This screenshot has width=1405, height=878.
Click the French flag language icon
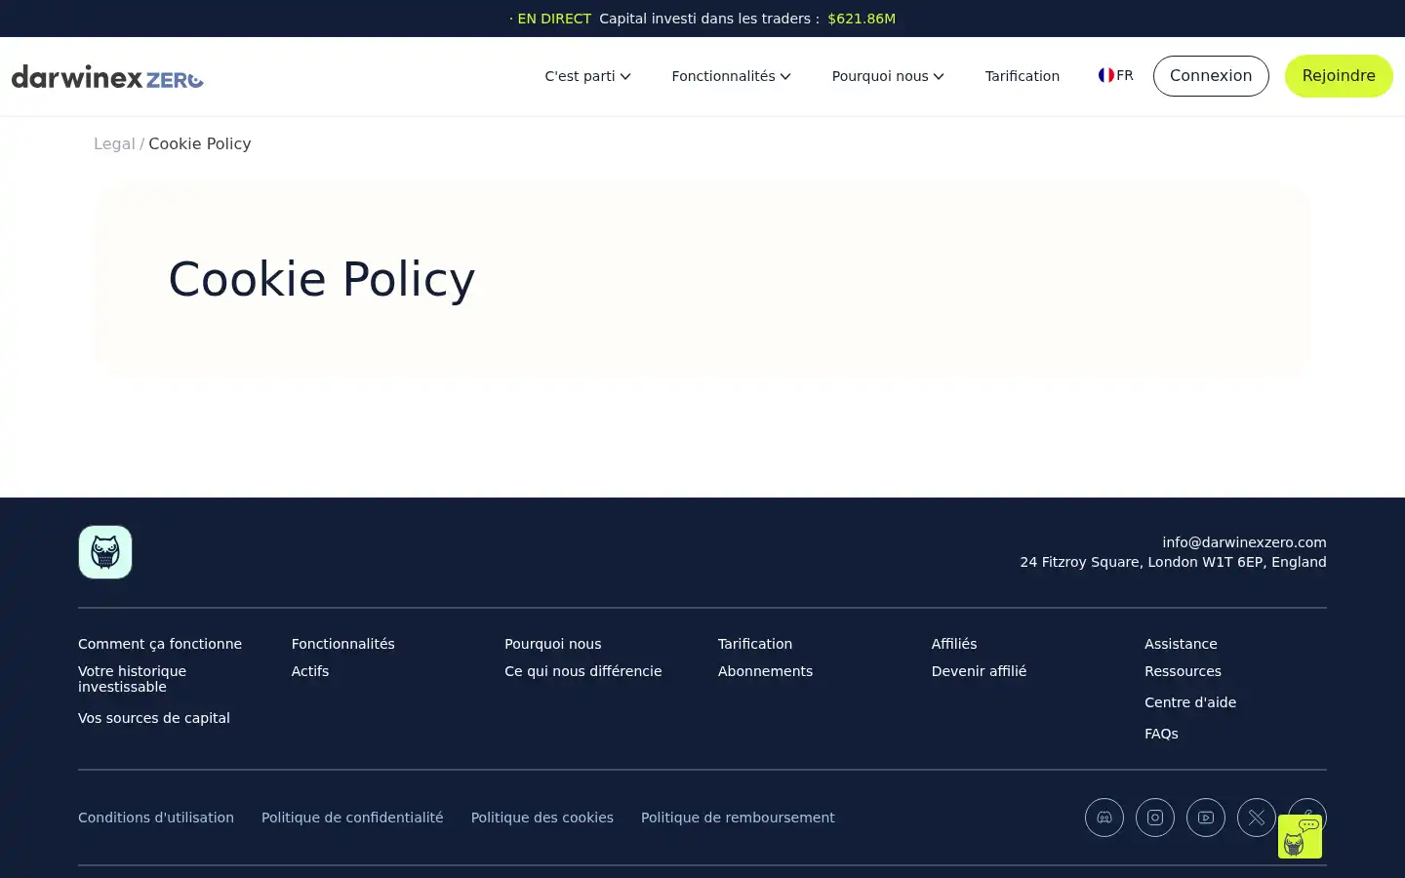pos(1105,75)
